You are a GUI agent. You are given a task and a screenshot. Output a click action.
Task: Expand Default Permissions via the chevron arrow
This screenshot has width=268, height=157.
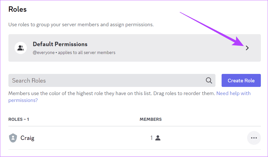(x=247, y=48)
